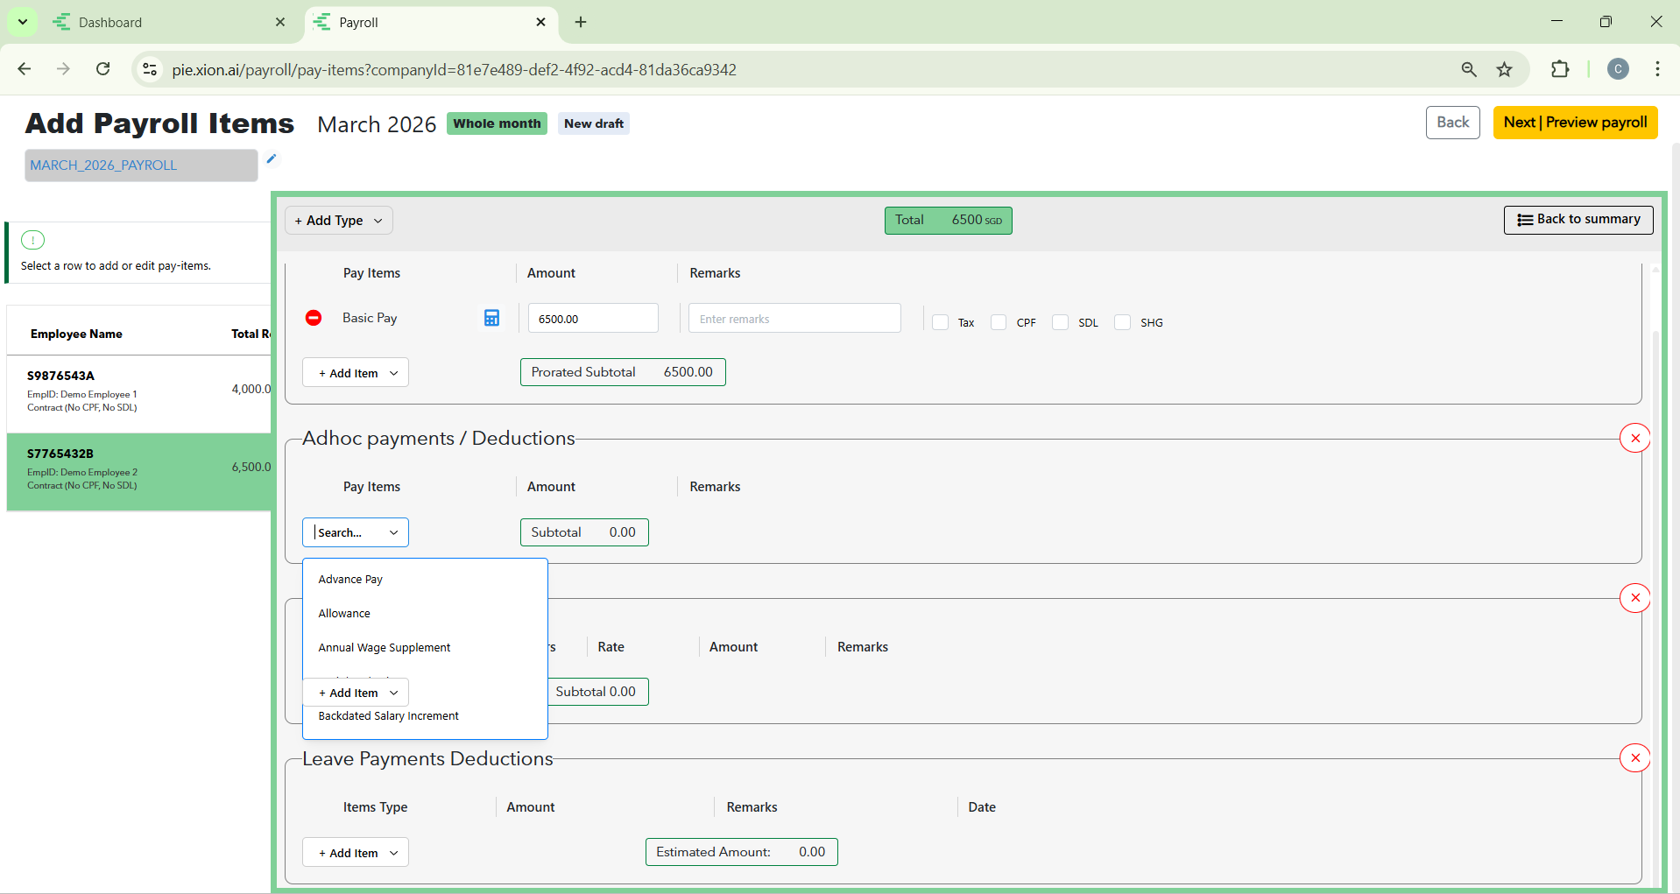Reload the Payroll page

(103, 69)
